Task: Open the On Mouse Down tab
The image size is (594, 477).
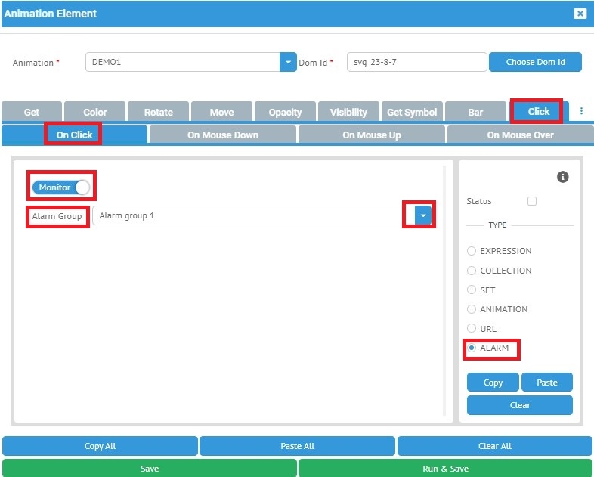Action: (x=223, y=135)
